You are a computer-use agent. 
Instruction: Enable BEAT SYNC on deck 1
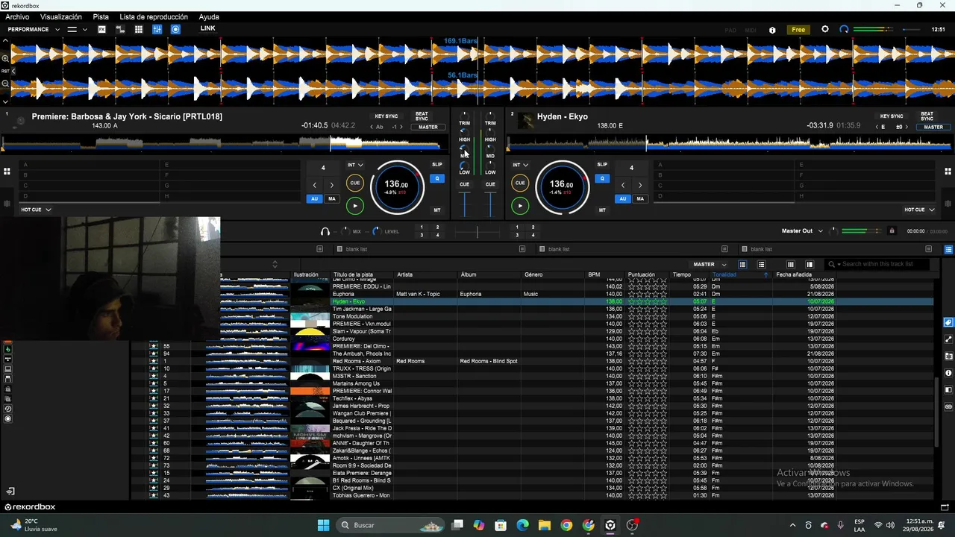point(422,116)
